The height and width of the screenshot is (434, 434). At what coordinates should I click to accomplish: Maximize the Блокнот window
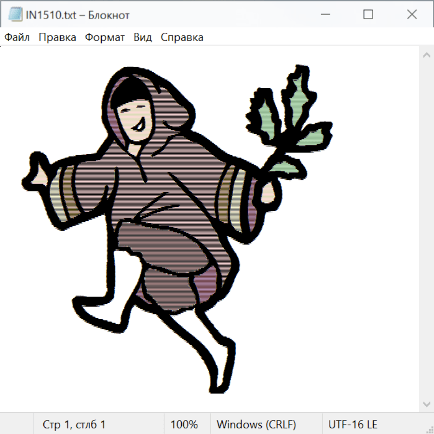point(368,14)
